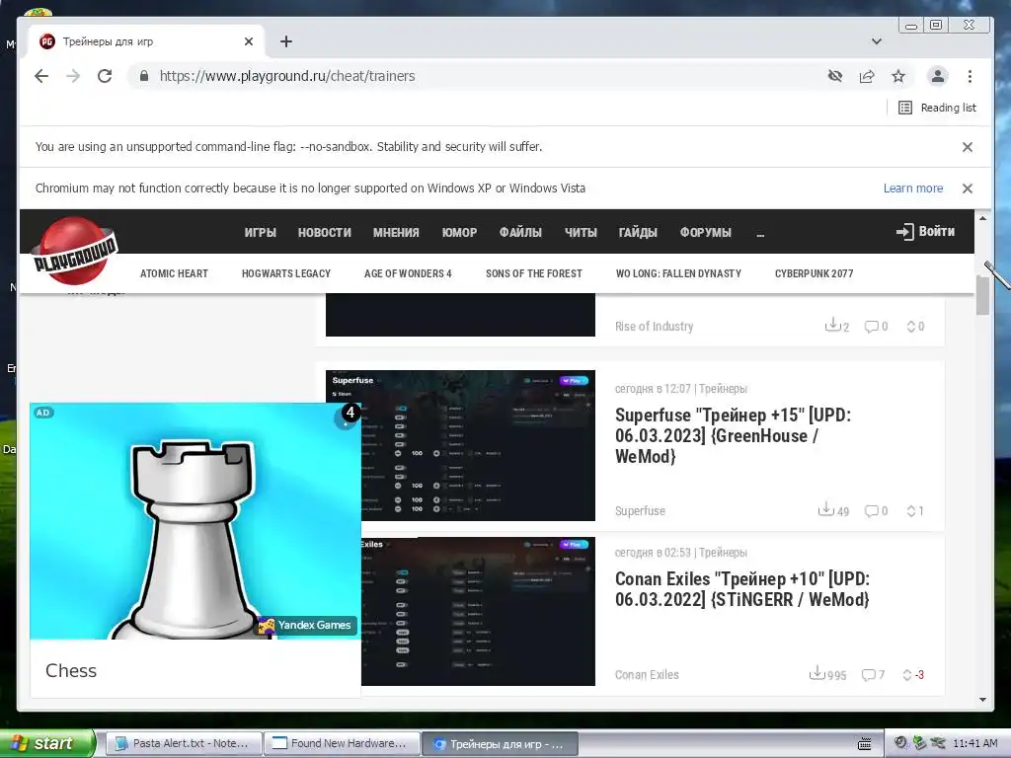Open the Superfuse trainer thumbnail
The width and height of the screenshot is (1011, 758).
460,445
